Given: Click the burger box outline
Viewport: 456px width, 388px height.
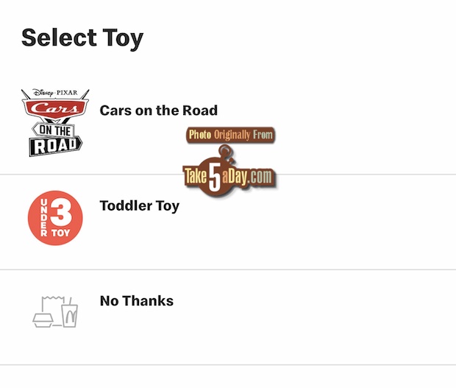Looking at the screenshot, I should point(43,320).
